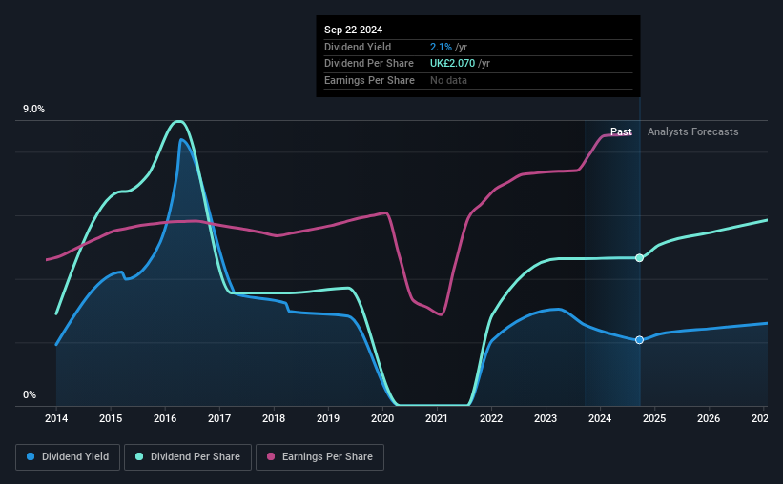Click the 'Analysts Forecasts' label

692,131
